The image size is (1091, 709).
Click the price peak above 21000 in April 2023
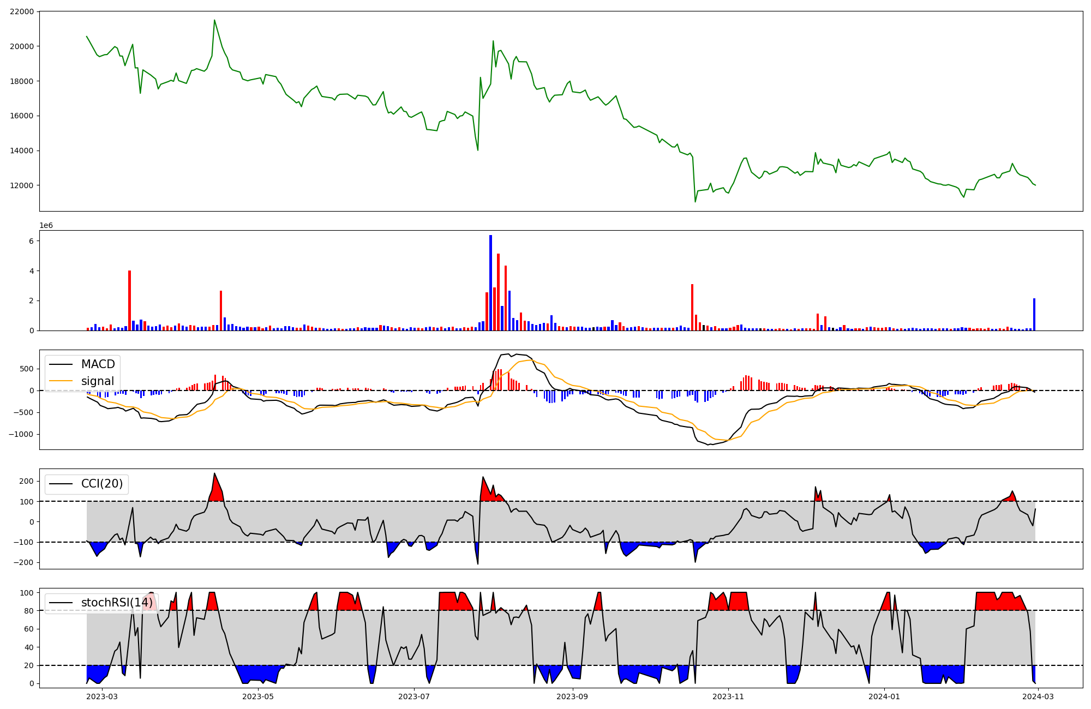214,21
